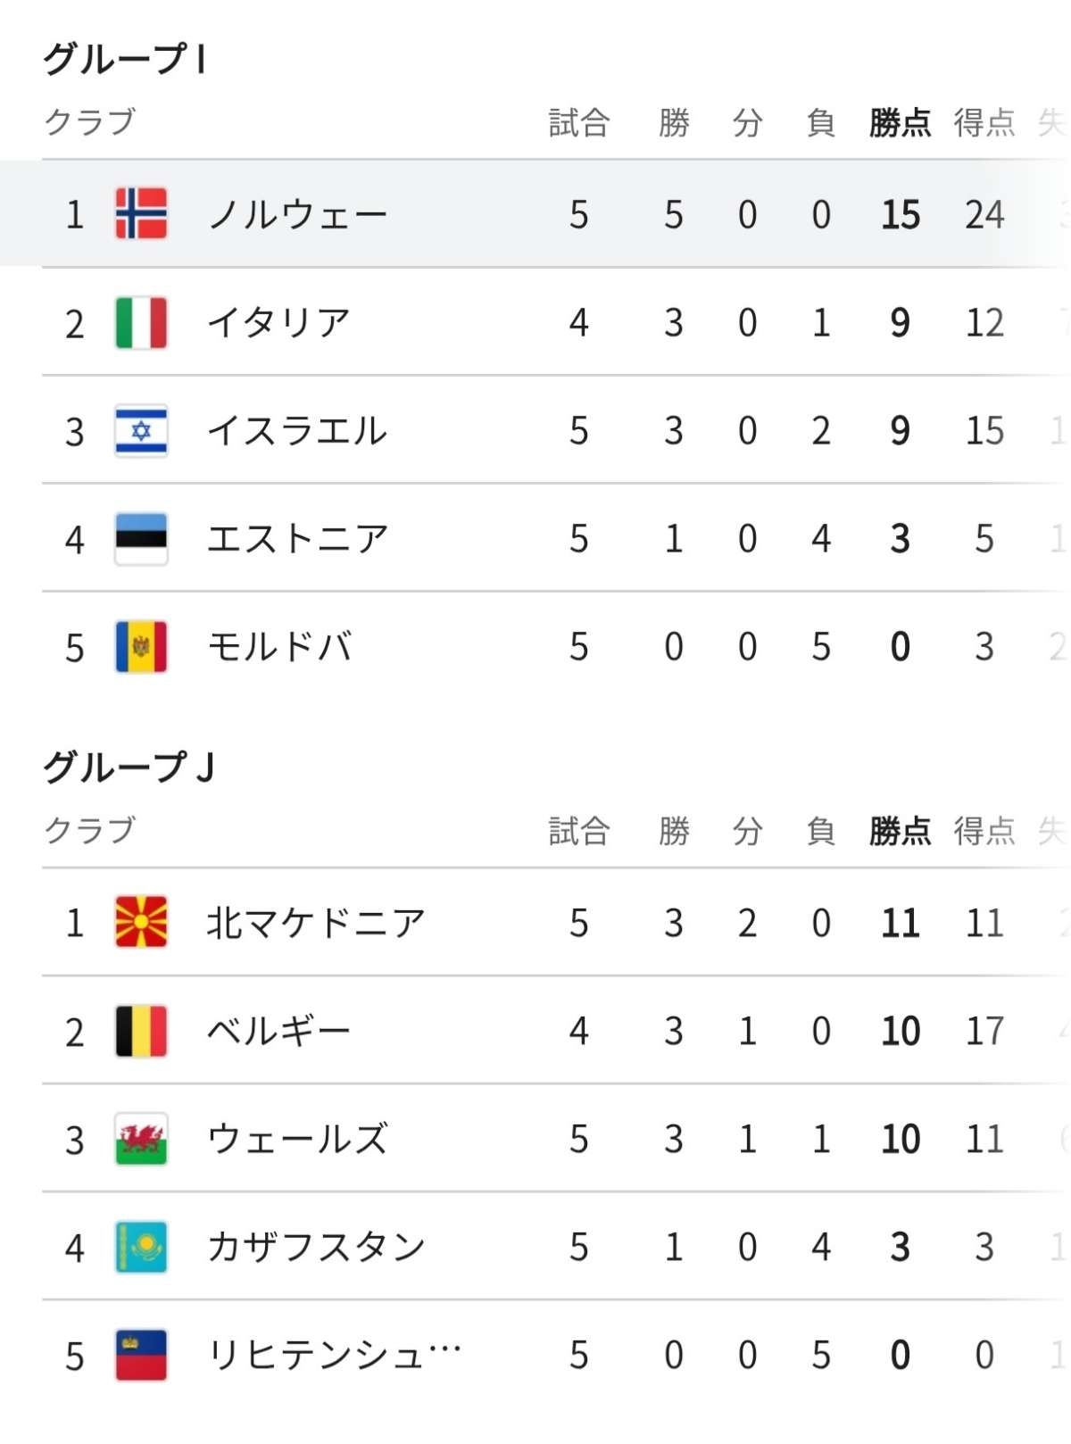This screenshot has height=1444, width=1071.
Task: Open the イタリア team link
Action: (278, 322)
